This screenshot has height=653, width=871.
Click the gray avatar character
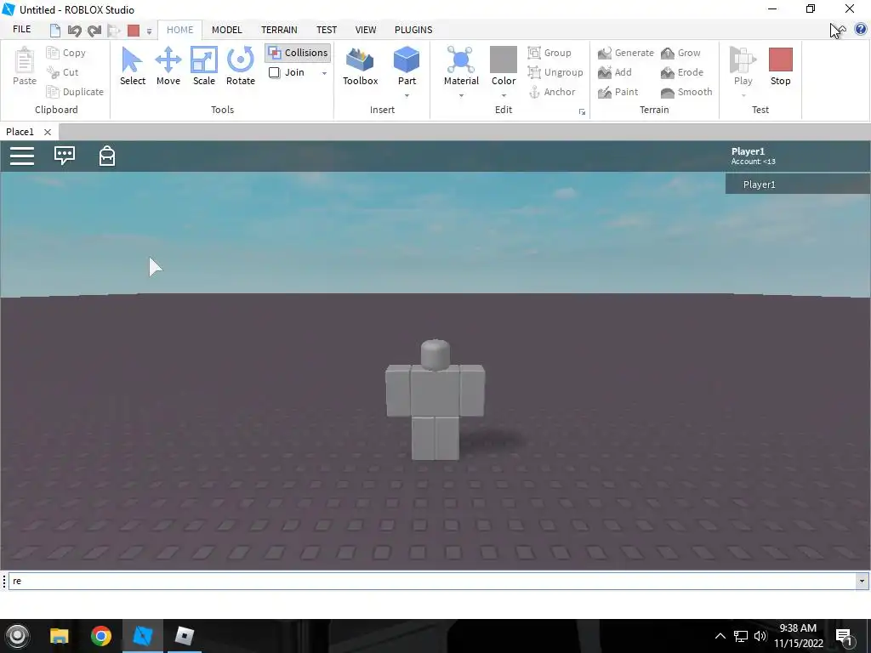pos(435,400)
